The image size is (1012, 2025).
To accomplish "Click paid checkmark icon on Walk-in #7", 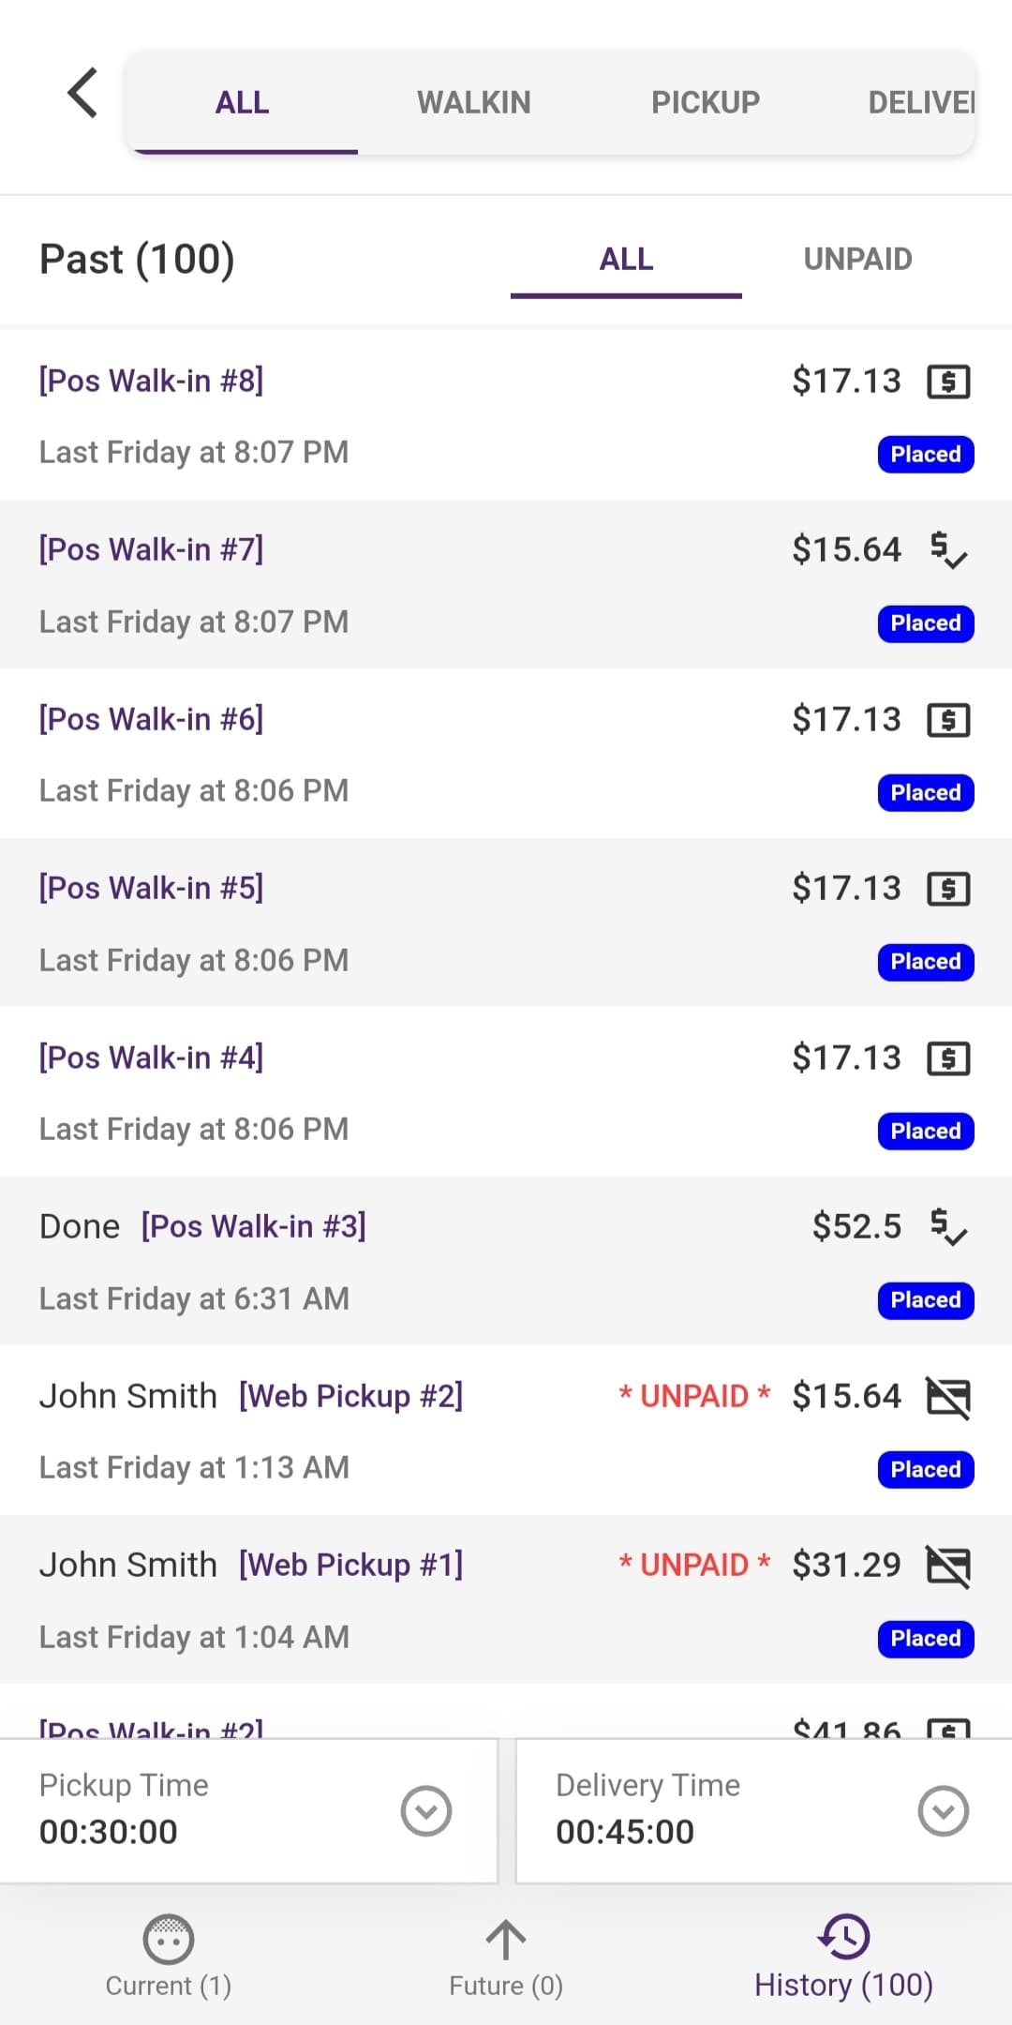I will [x=948, y=550].
